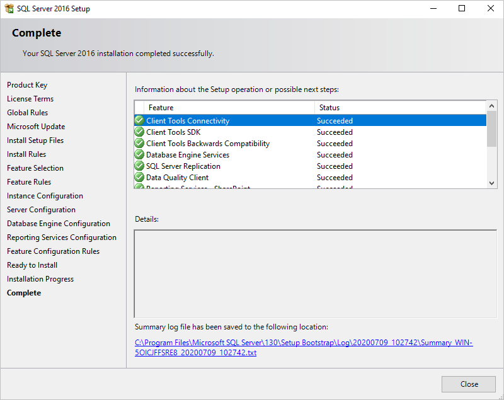Select the Data Quality Client row

310,178
